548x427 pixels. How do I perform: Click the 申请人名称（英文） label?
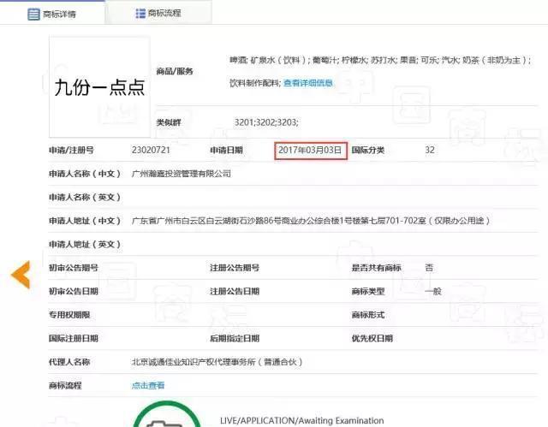85,198
